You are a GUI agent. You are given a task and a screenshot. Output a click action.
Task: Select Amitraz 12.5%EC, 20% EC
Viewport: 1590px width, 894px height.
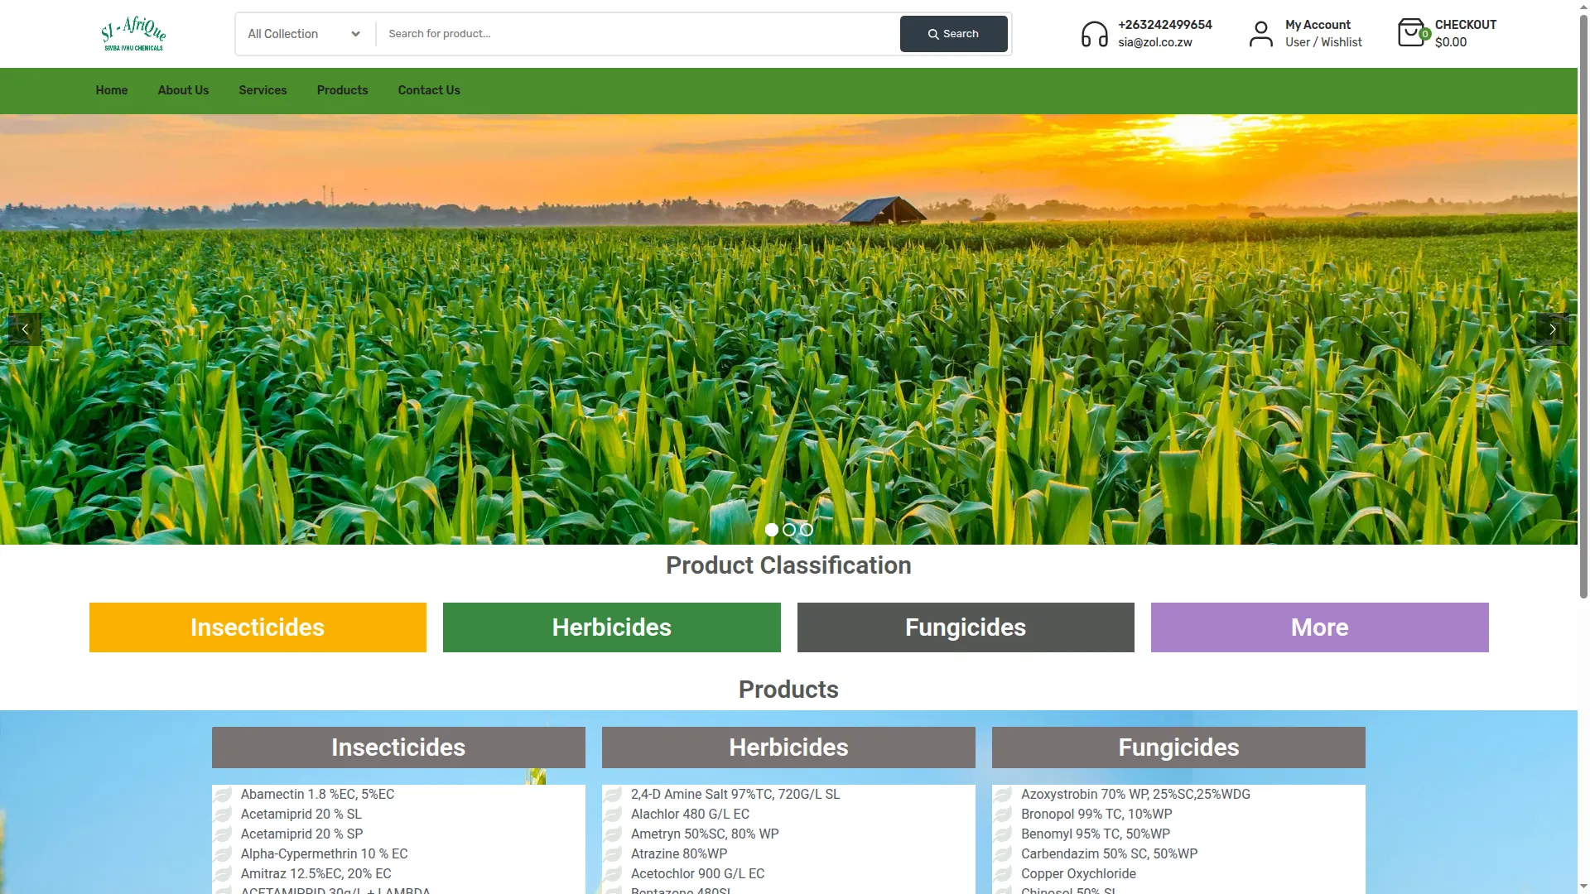click(316, 874)
